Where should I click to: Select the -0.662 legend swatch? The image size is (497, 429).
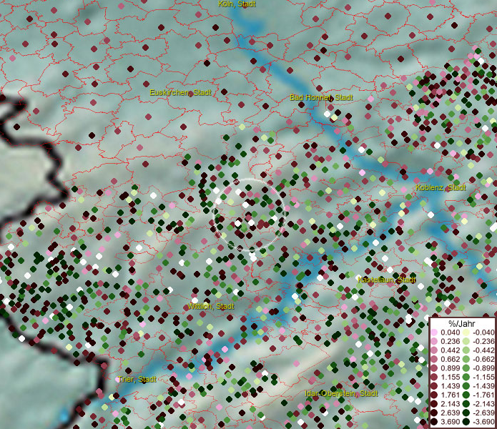tap(466, 360)
